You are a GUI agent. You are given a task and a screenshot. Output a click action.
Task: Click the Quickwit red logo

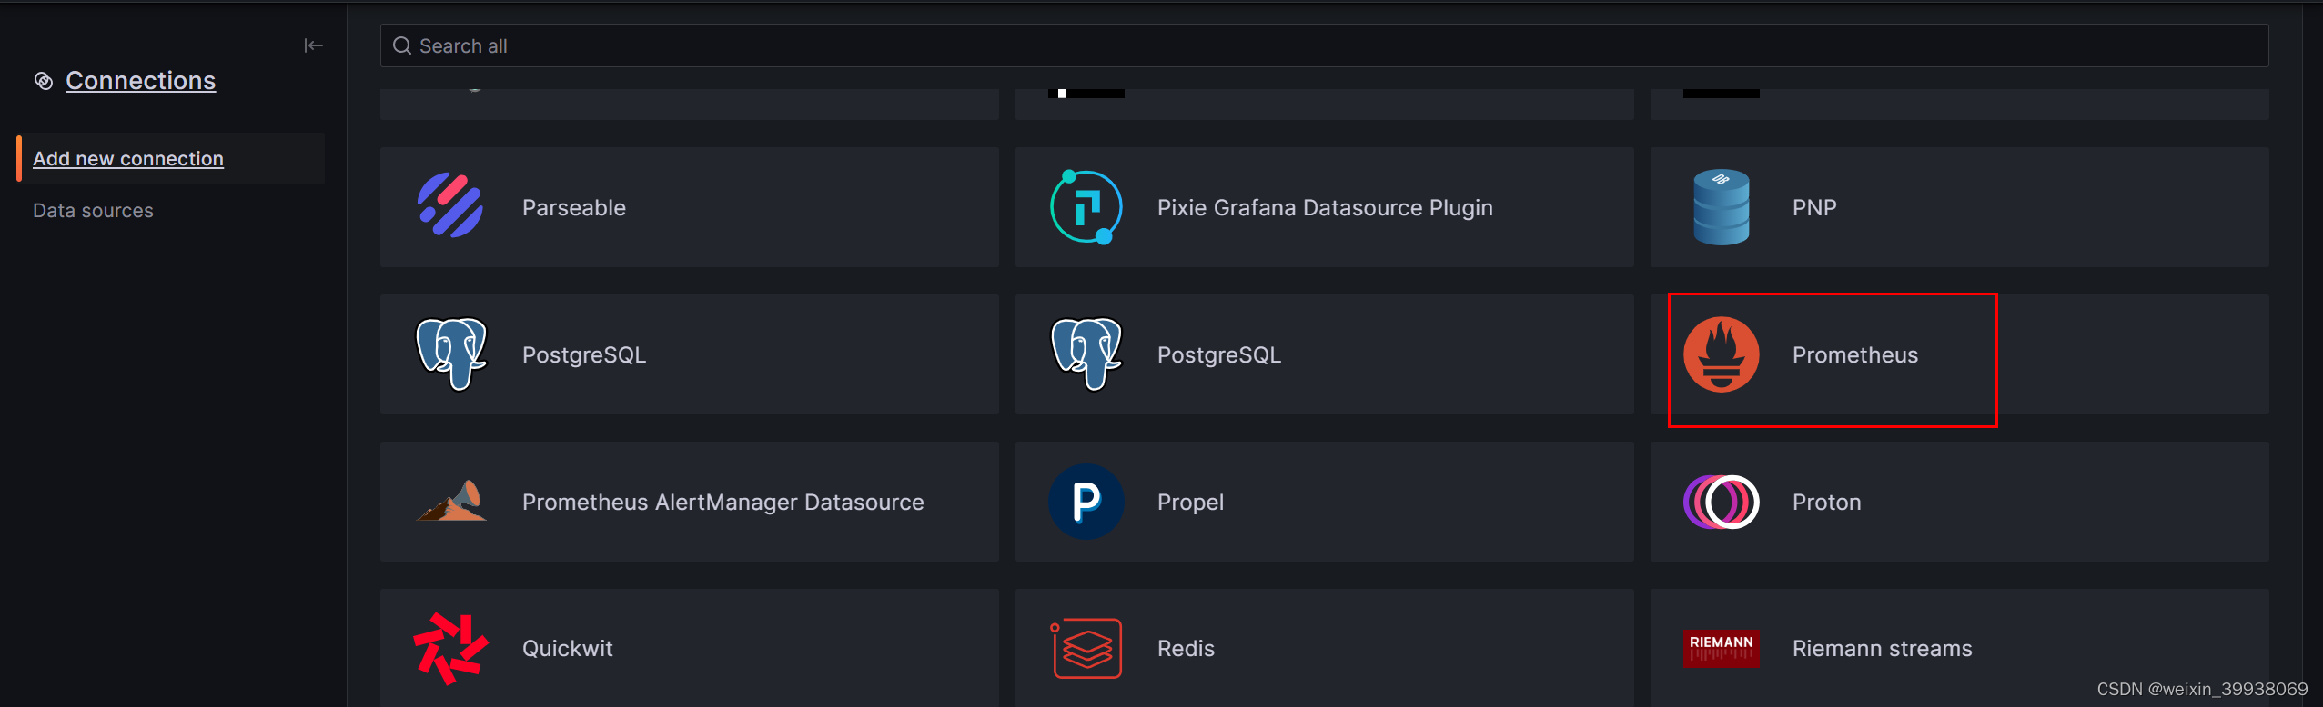coord(450,648)
